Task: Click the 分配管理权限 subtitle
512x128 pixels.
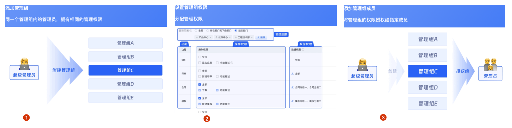Action: 189,19
